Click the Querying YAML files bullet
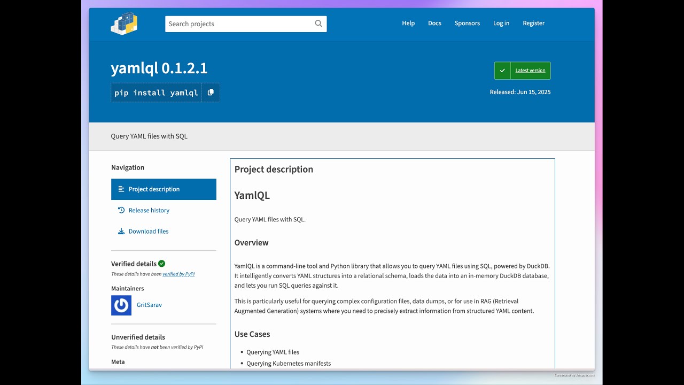This screenshot has height=385, width=684. (273, 352)
